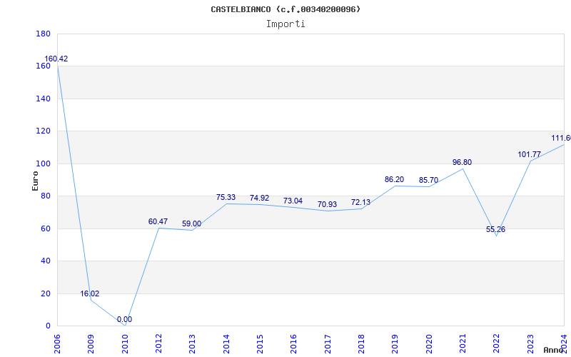Select the 100 y-axis tick label
571x357 pixels.
point(43,164)
